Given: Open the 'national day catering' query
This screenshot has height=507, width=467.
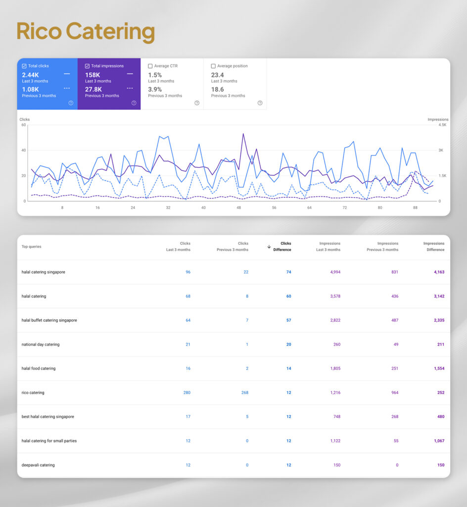Looking at the screenshot, I should (41, 345).
